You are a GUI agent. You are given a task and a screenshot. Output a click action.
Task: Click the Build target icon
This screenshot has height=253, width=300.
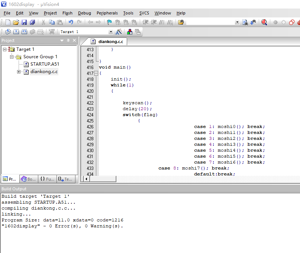pyautogui.click(x=16, y=32)
